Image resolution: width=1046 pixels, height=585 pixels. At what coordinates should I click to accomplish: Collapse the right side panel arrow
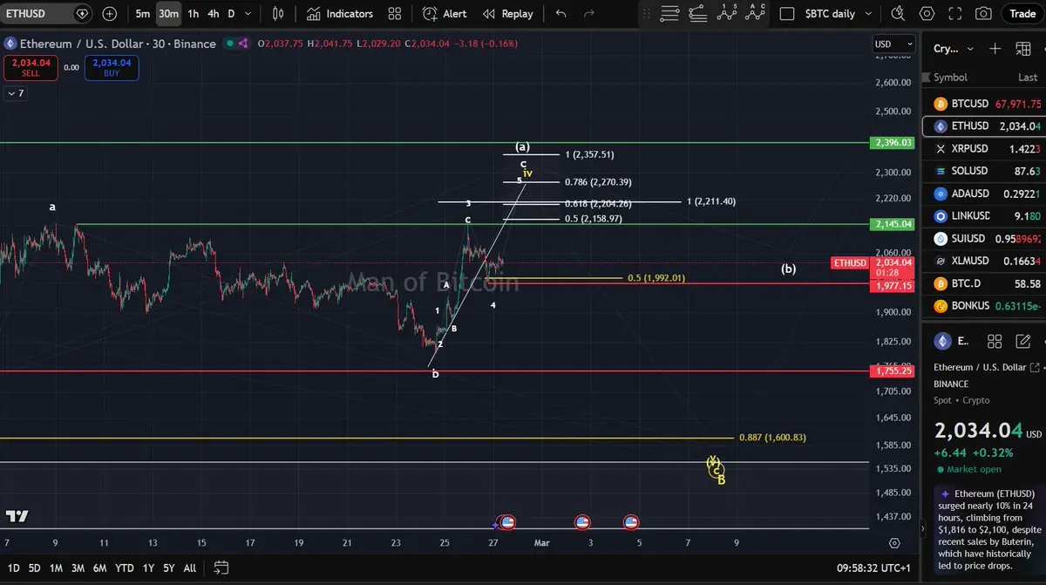click(x=924, y=528)
